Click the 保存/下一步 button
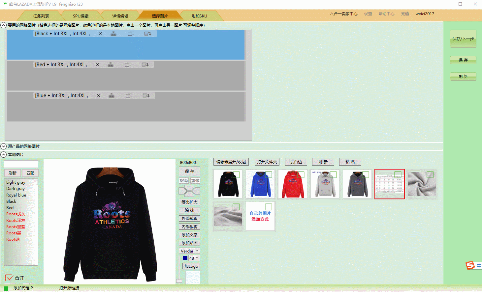This screenshot has width=482, height=292. point(463,39)
